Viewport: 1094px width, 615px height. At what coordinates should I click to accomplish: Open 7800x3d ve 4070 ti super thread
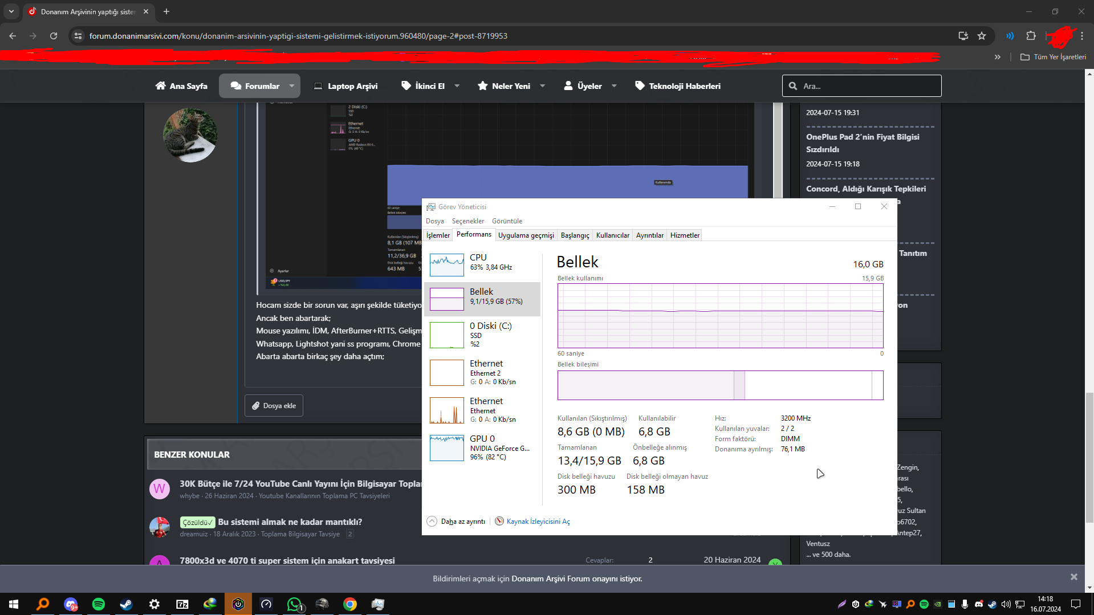pos(287,560)
